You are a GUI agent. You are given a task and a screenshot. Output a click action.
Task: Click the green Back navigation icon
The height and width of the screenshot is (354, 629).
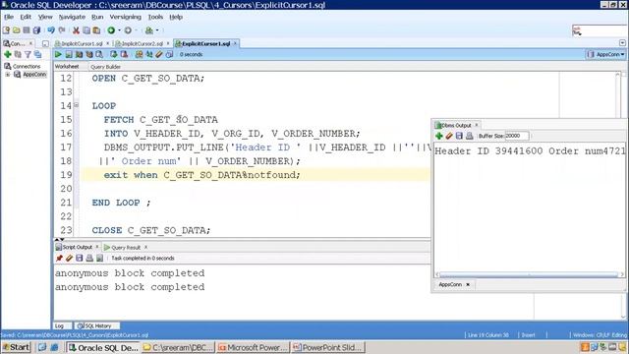coord(111,30)
